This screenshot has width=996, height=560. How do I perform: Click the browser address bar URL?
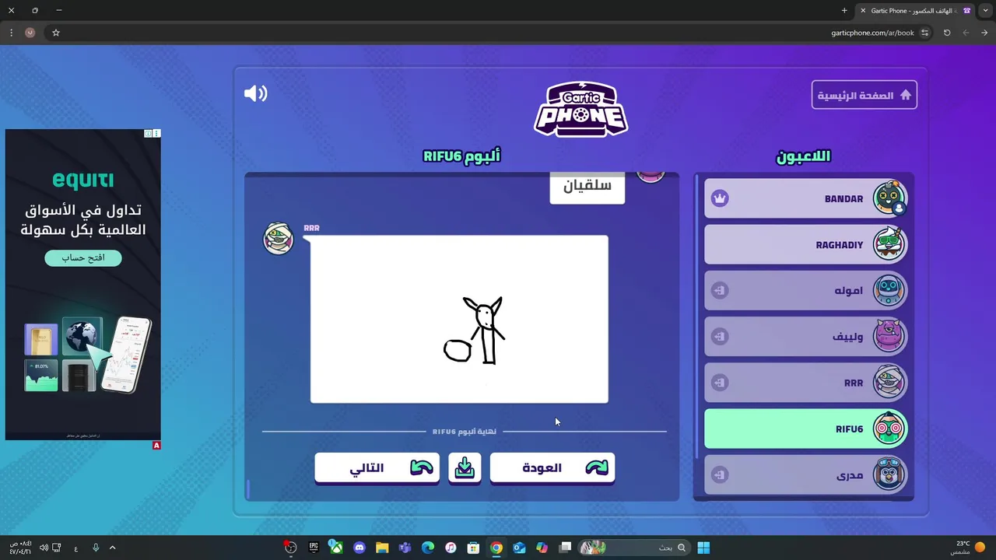(x=872, y=33)
